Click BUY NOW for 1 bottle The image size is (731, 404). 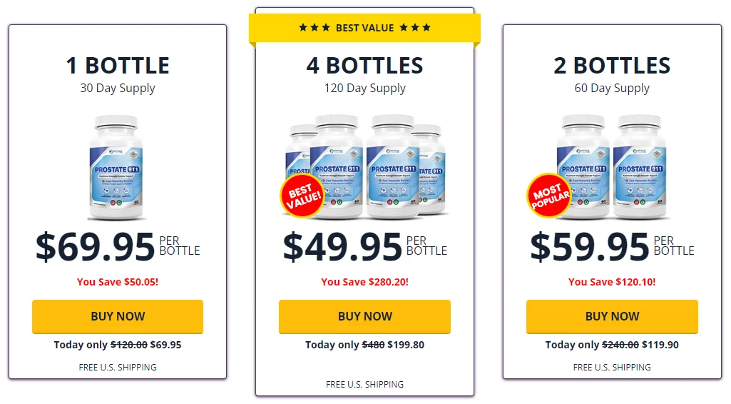[118, 316]
